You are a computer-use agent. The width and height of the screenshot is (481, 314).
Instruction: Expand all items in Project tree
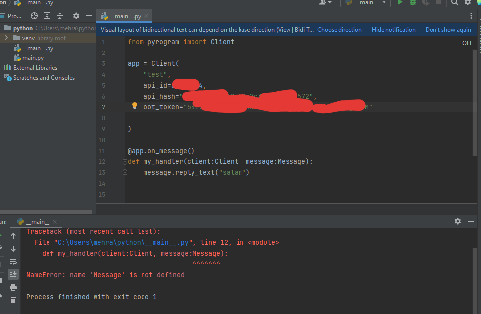pos(47,16)
